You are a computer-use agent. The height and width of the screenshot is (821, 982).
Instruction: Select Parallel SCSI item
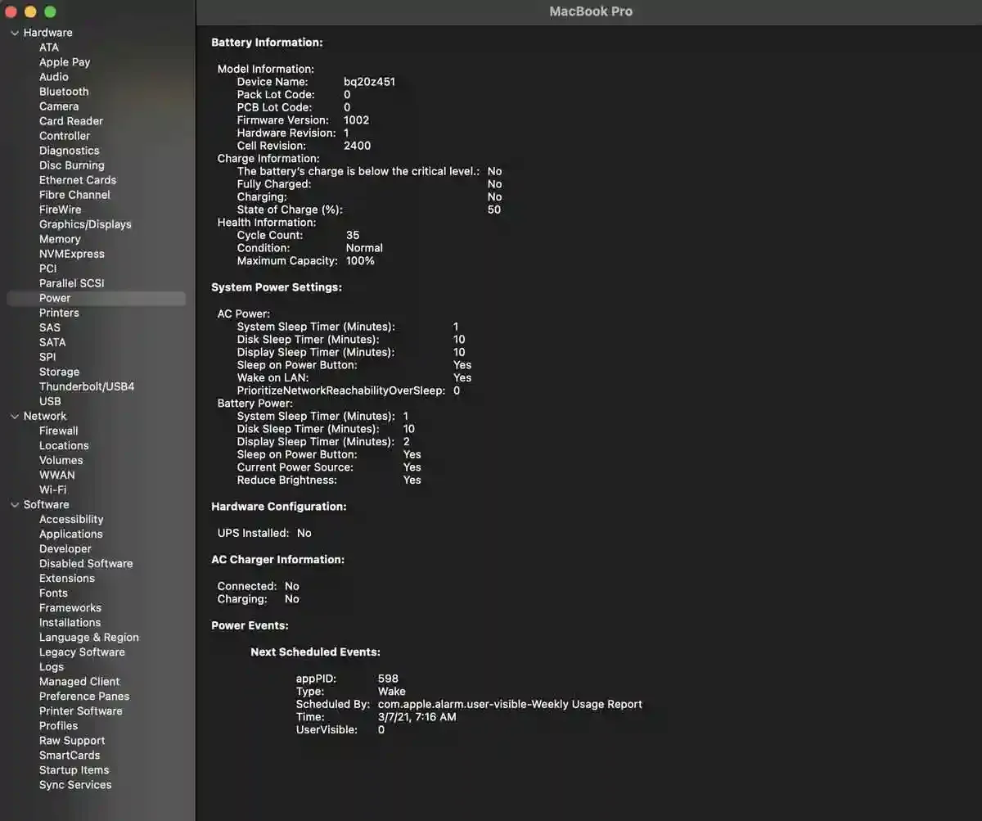pos(72,283)
